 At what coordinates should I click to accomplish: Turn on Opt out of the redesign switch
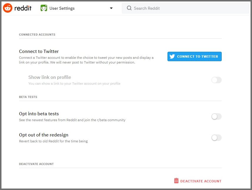tap(216, 138)
